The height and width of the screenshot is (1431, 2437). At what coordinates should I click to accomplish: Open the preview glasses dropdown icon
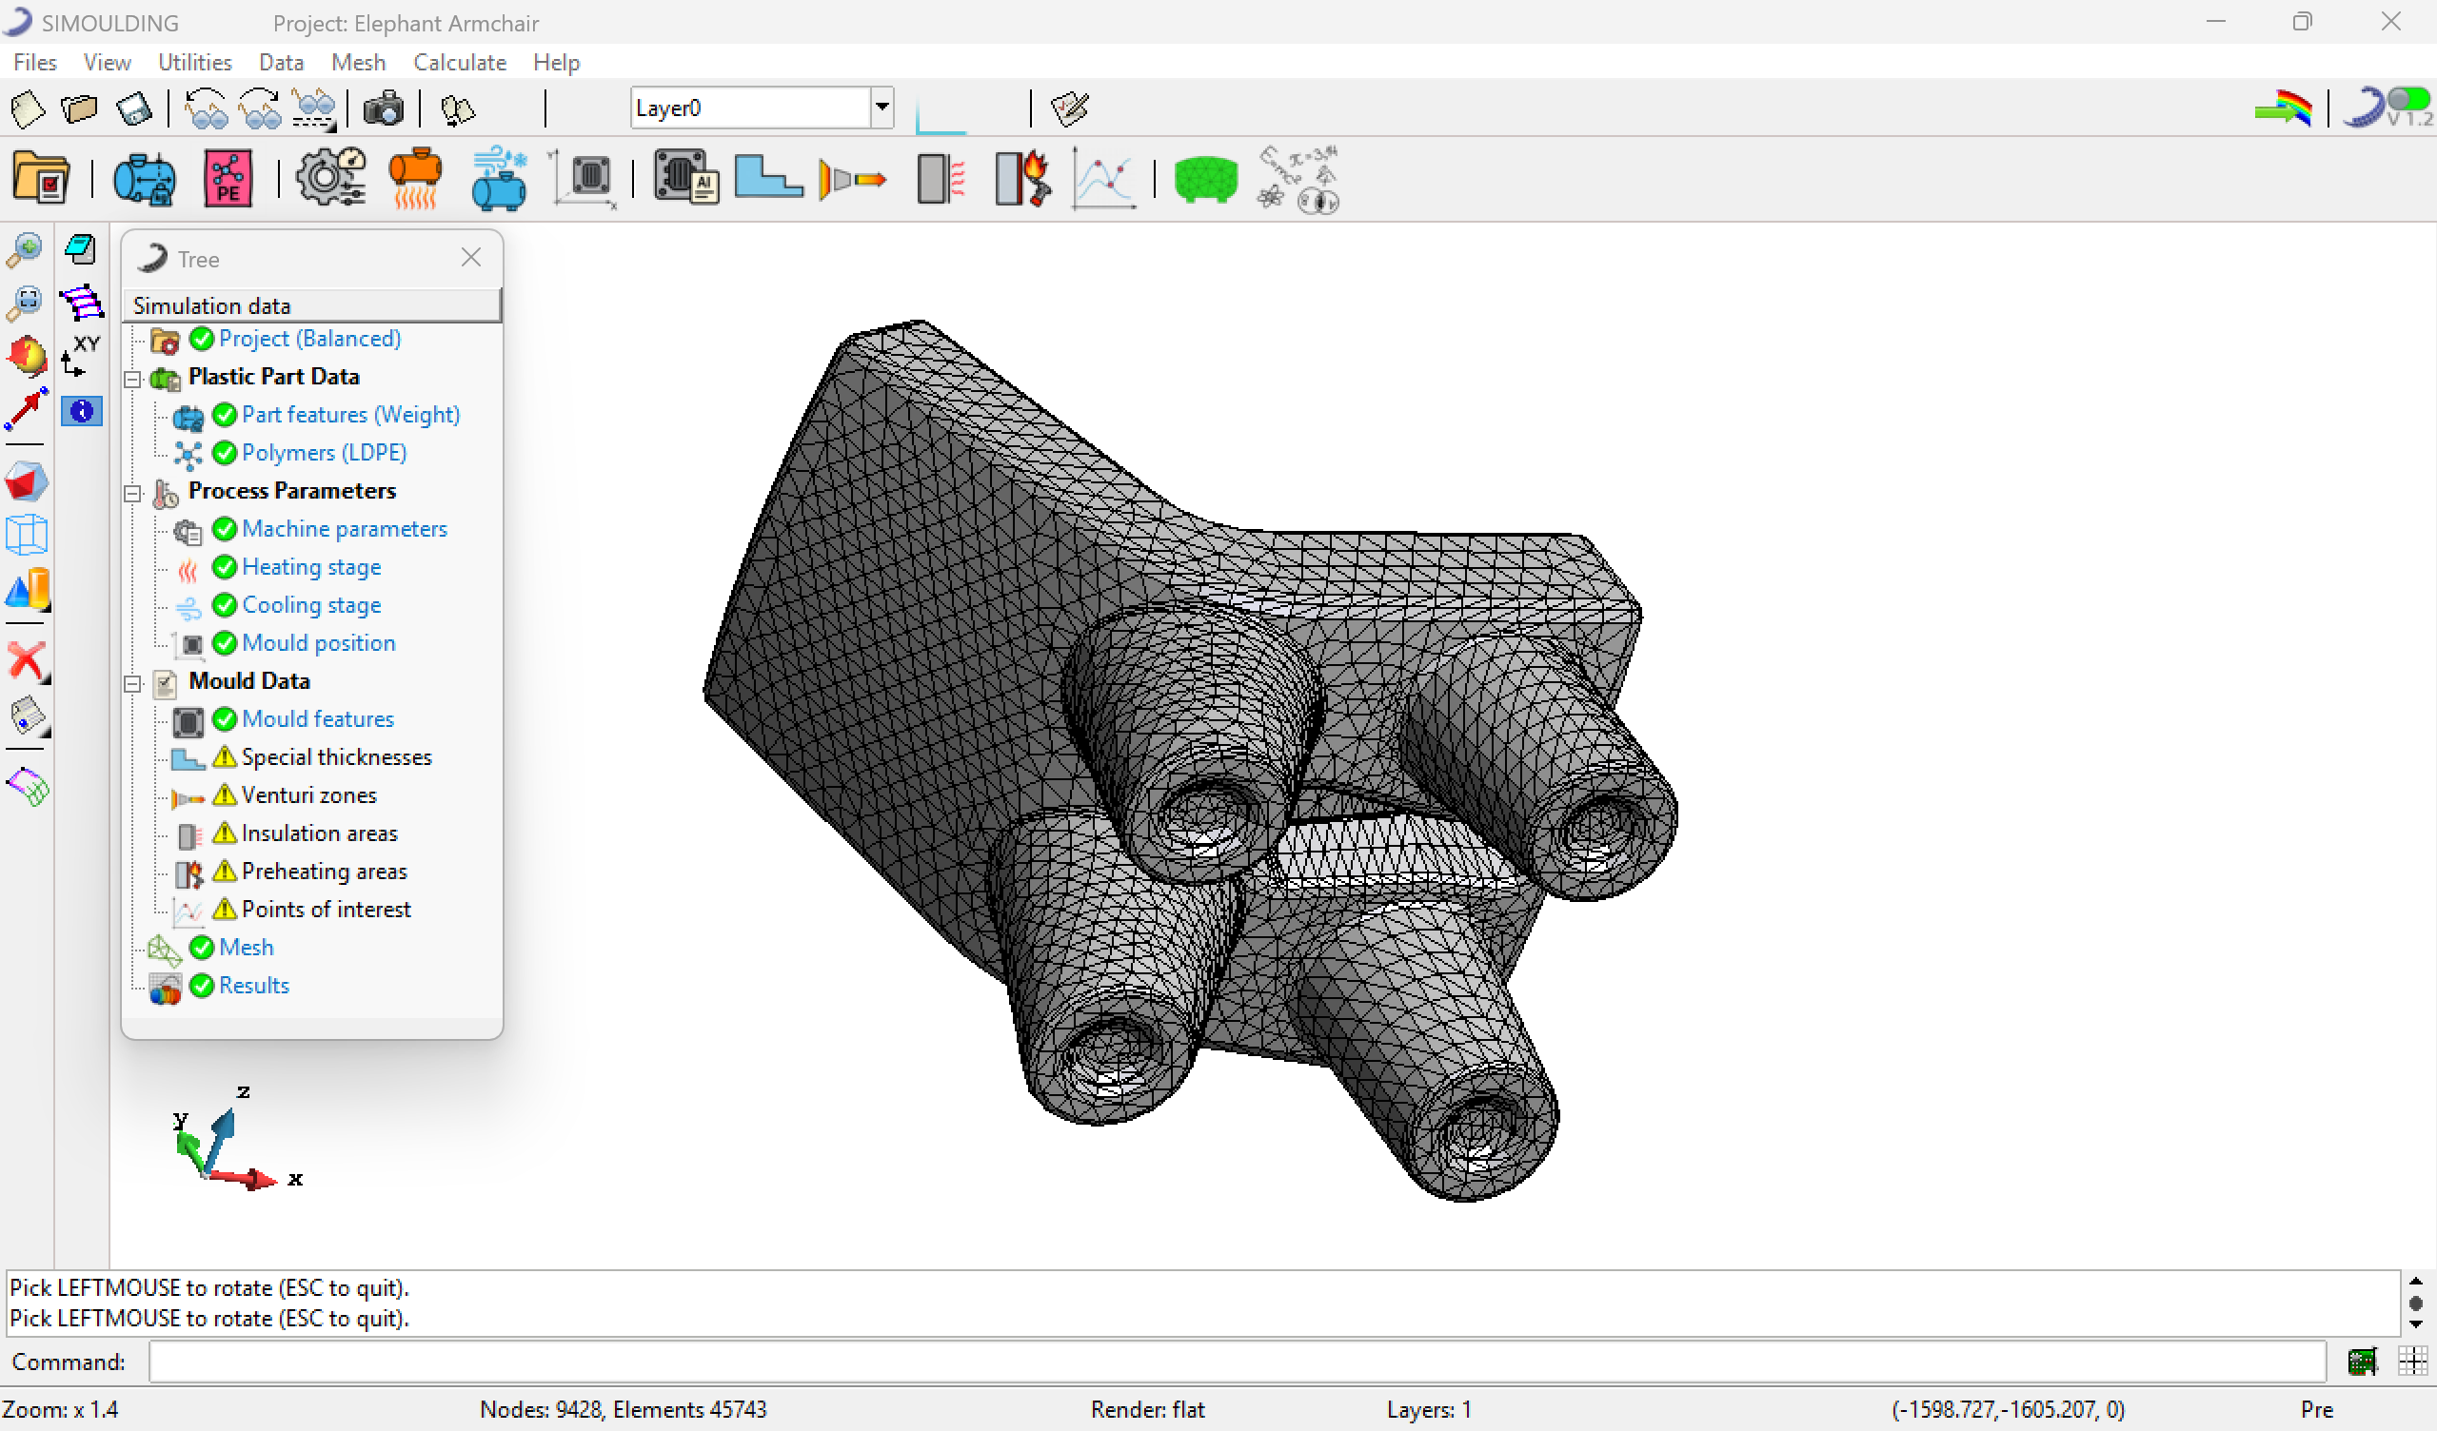[314, 108]
